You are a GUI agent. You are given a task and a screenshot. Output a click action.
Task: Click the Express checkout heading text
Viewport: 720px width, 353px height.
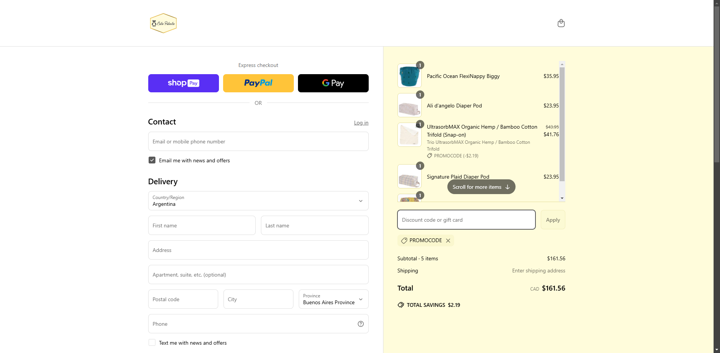pyautogui.click(x=258, y=65)
